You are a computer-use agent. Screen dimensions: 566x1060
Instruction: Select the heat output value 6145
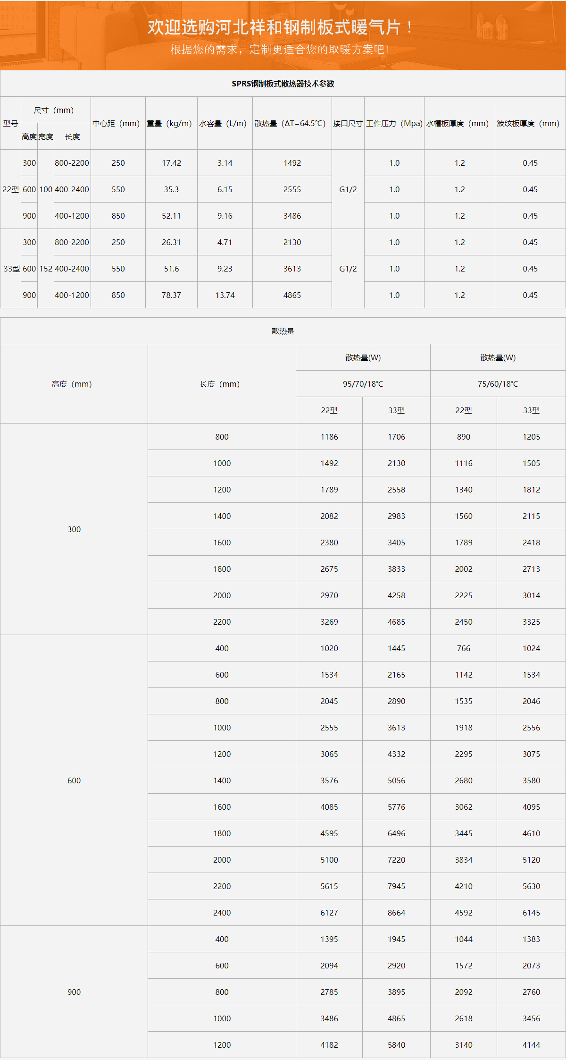click(x=531, y=913)
